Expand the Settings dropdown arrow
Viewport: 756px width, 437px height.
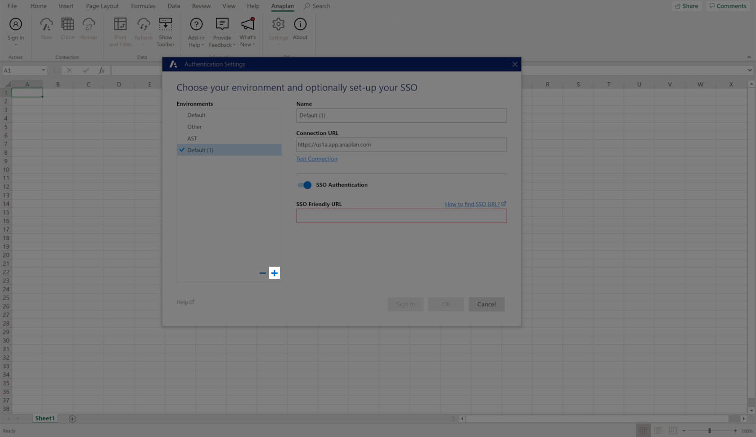coord(278,45)
